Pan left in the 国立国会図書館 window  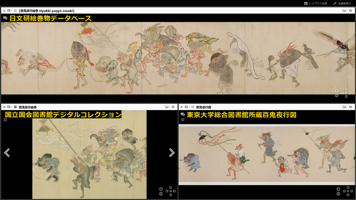tap(167, 191)
